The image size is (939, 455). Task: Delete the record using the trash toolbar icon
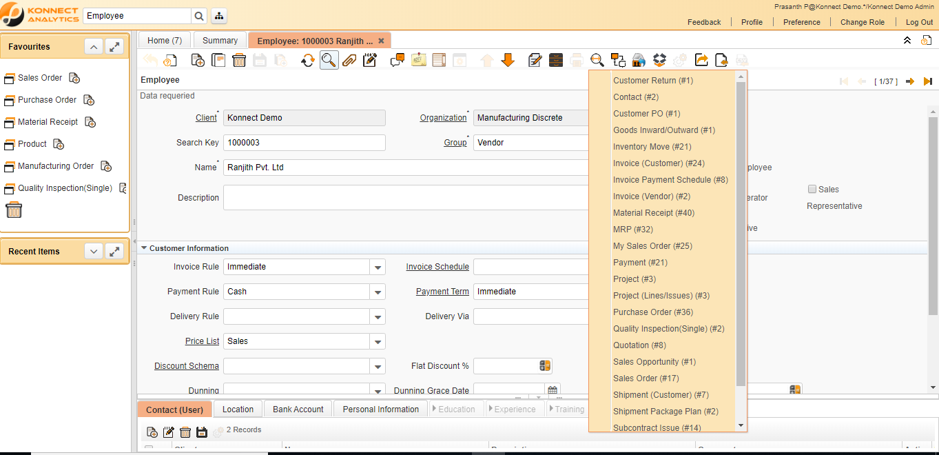(x=239, y=60)
